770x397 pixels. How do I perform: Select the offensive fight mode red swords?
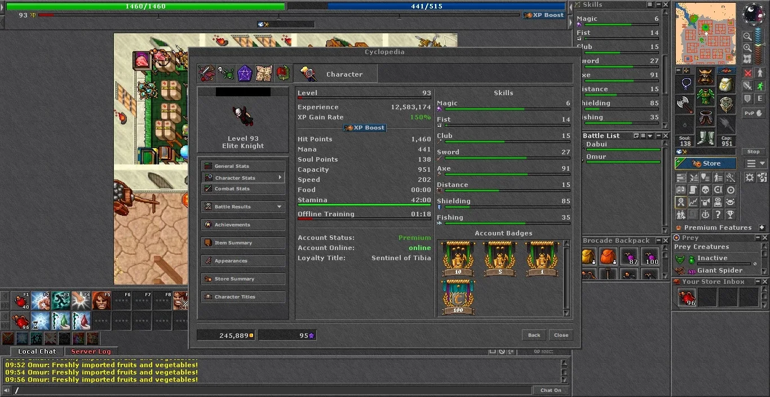coord(747,73)
